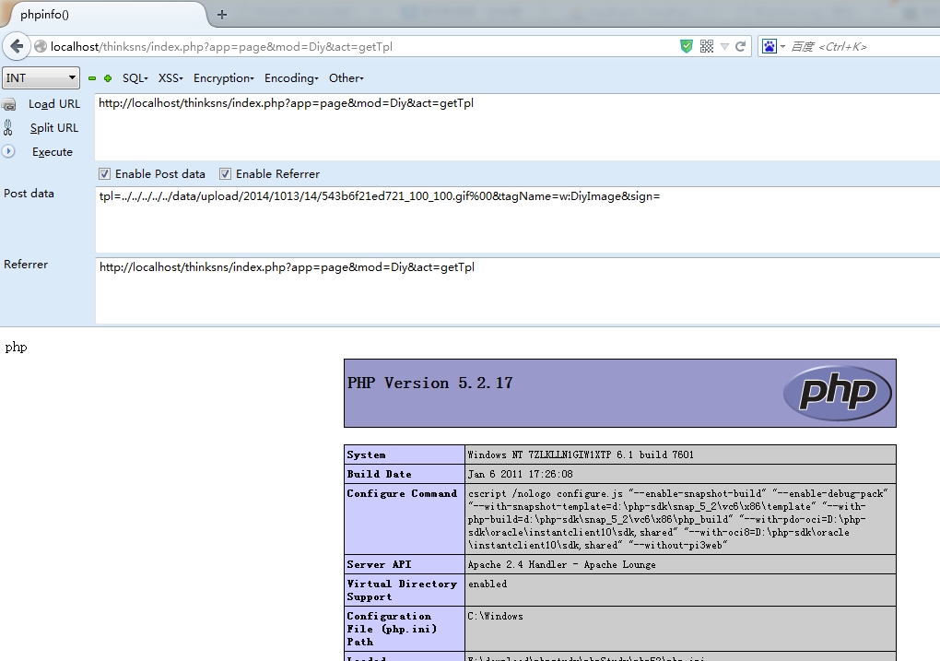Click the System row label
940x661 pixels.
(366, 454)
